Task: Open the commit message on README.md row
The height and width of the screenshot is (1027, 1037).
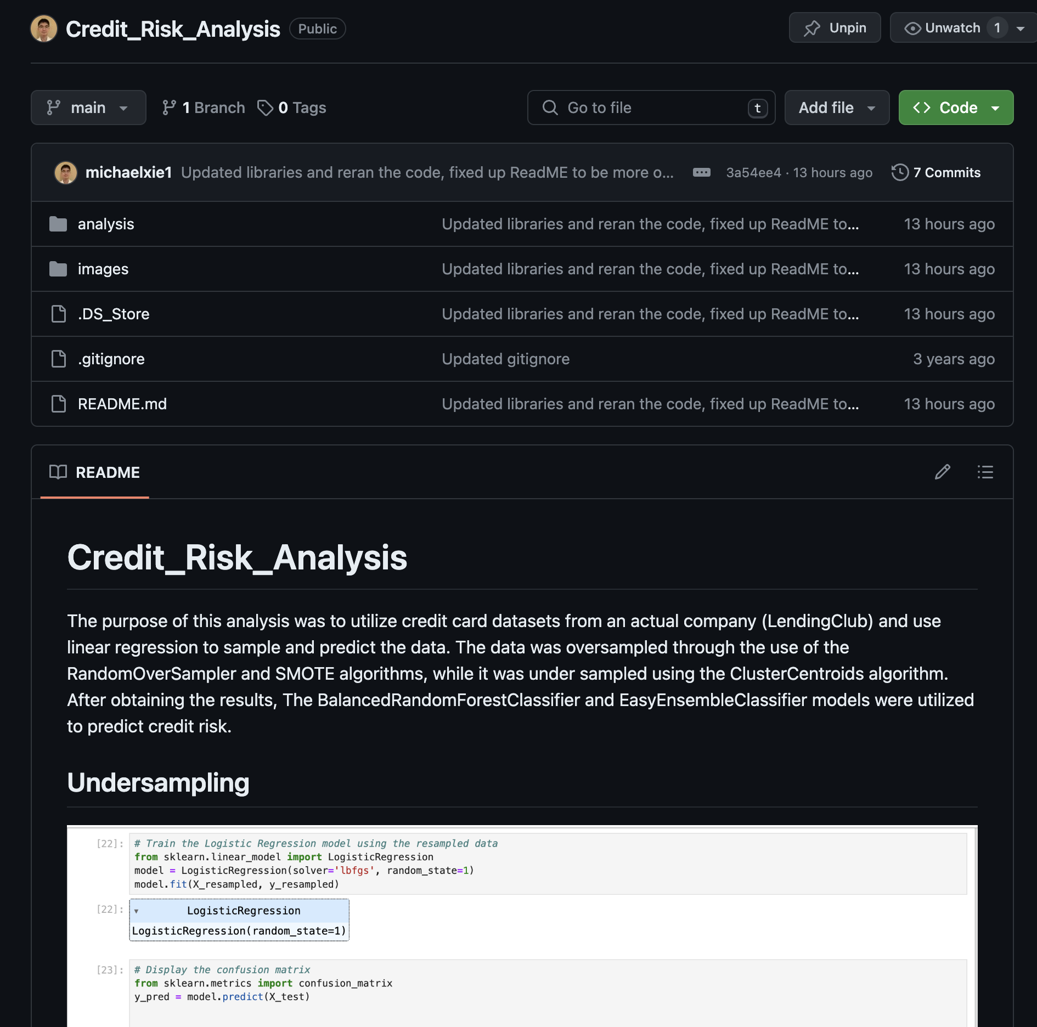Action: pyautogui.click(x=650, y=404)
